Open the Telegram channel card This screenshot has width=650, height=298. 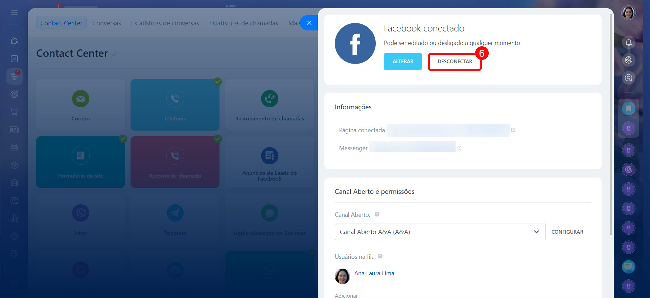tap(175, 219)
